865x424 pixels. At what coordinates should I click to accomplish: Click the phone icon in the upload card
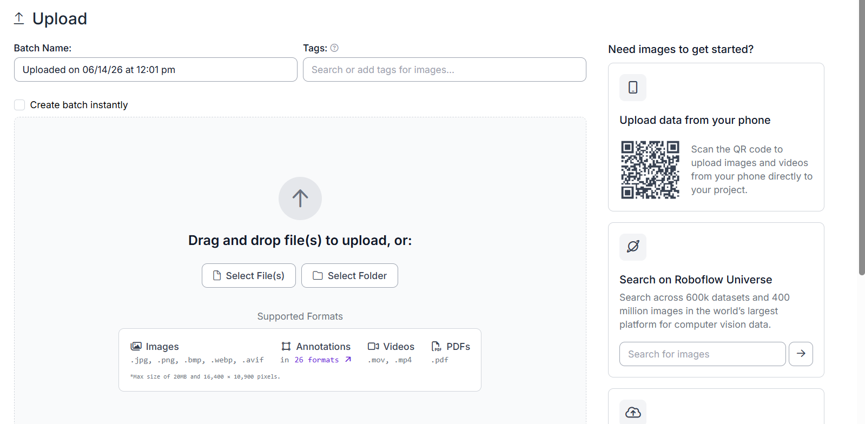[633, 88]
